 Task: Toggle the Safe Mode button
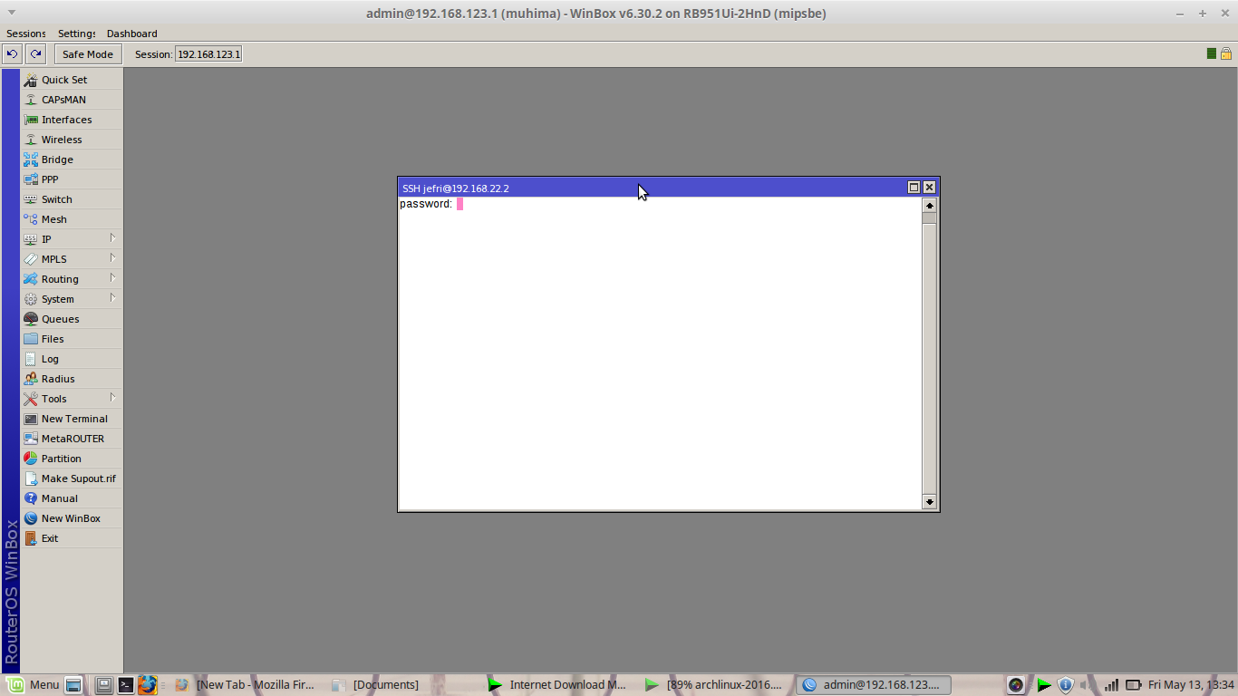click(x=88, y=54)
